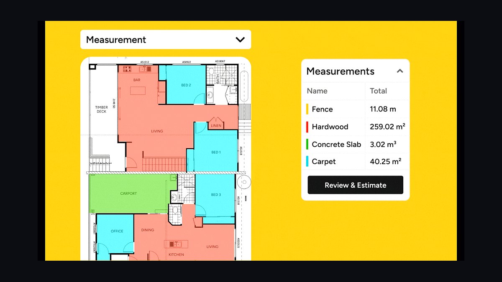The height and width of the screenshot is (282, 502).
Task: Click the Name column header
Action: point(317,91)
